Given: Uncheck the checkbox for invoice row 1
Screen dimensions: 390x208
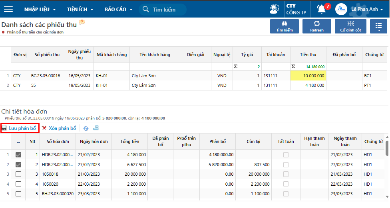Looking at the screenshot, I should [18, 155].
